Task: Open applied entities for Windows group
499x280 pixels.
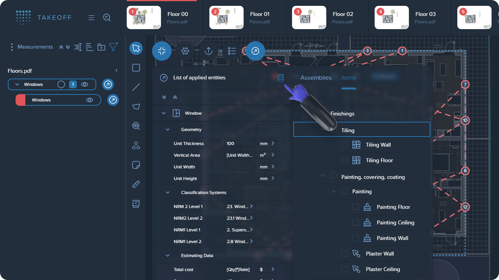Action: (108, 84)
